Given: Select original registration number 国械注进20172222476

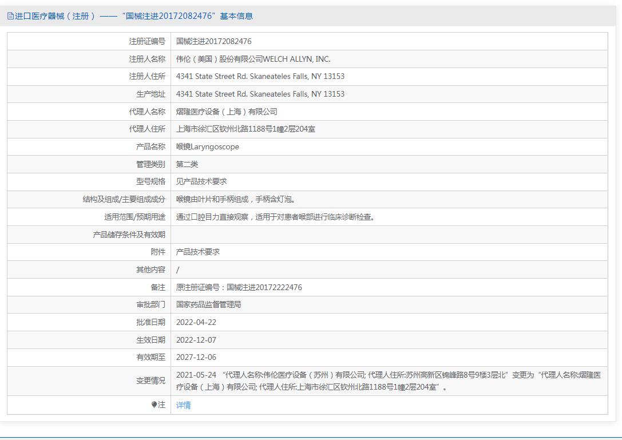Looking at the screenshot, I should click(264, 287).
